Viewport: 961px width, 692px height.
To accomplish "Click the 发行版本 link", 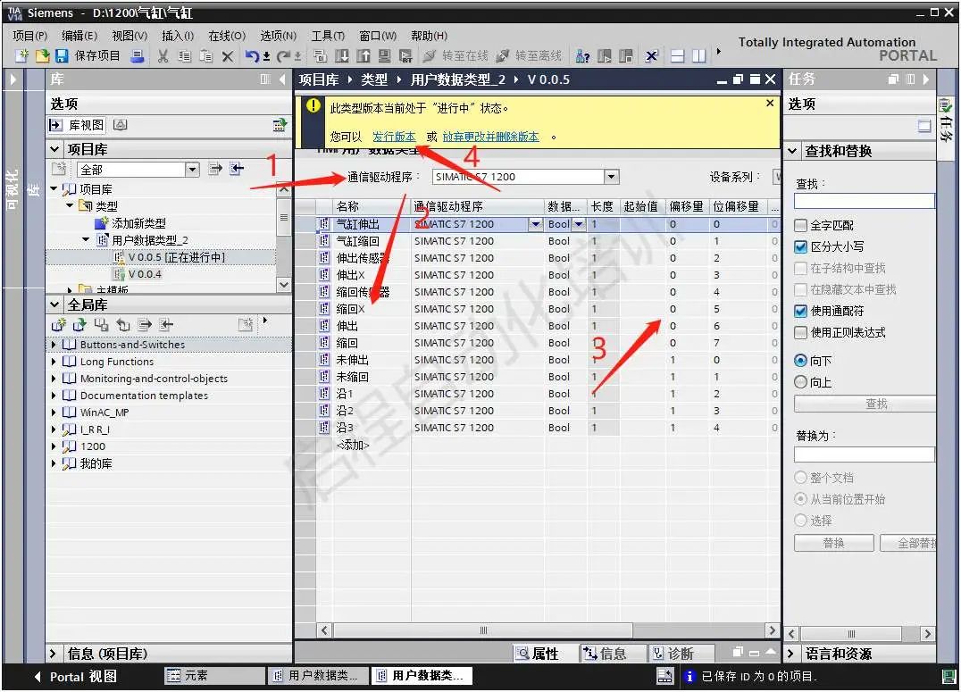I will click(394, 137).
